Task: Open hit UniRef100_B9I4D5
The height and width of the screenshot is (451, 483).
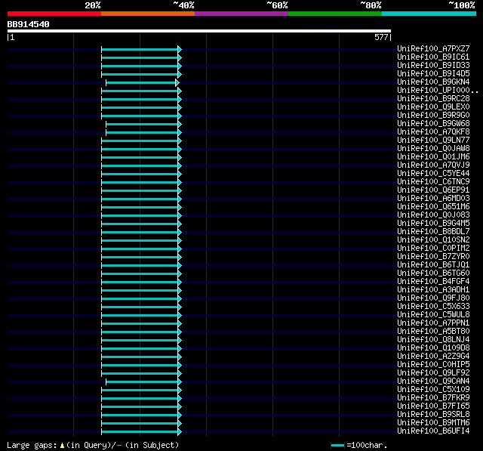Action: tap(433, 74)
